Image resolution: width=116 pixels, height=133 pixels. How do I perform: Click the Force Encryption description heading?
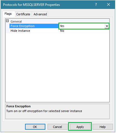point(19,106)
